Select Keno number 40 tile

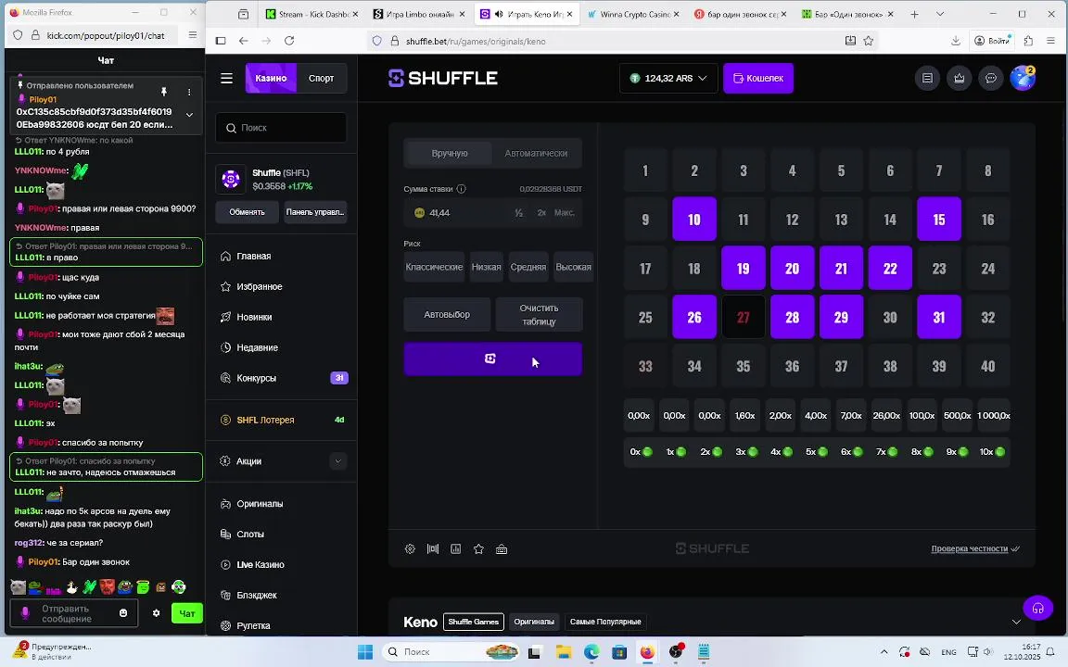987,366
